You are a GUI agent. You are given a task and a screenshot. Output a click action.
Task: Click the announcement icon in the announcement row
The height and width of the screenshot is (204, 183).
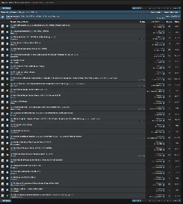3,17
